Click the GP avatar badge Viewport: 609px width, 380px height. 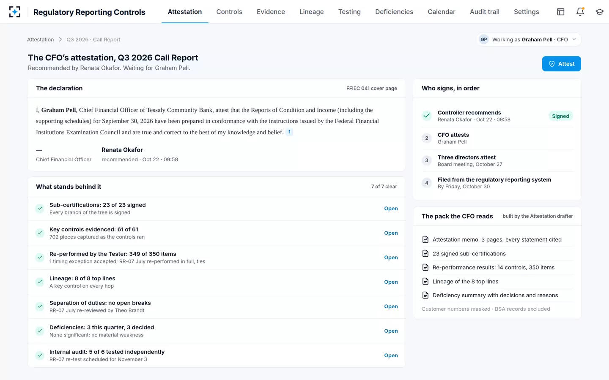(484, 40)
